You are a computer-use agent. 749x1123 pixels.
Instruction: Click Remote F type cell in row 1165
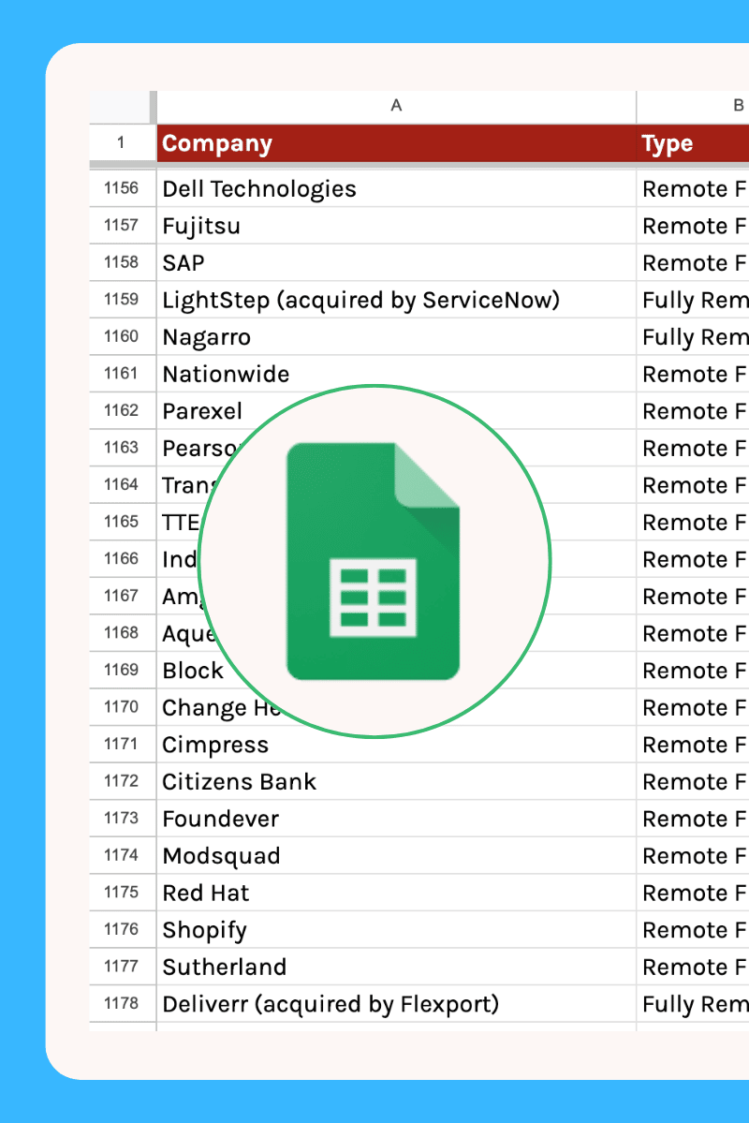[693, 522]
